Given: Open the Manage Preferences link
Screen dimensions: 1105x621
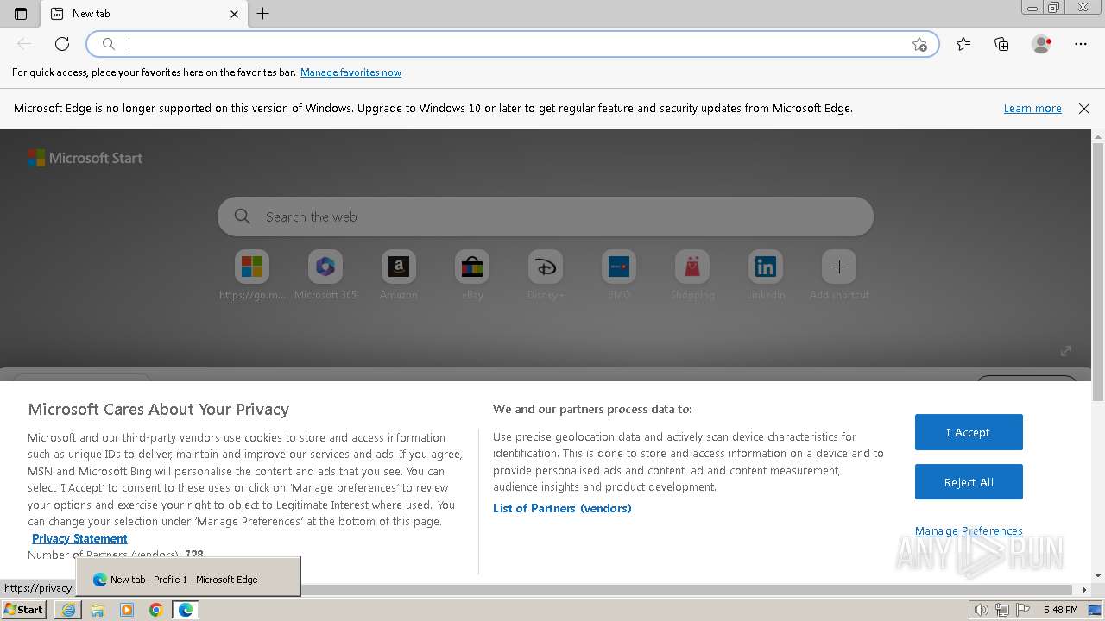Looking at the screenshot, I should [x=969, y=530].
